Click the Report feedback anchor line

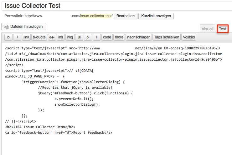(59, 132)
